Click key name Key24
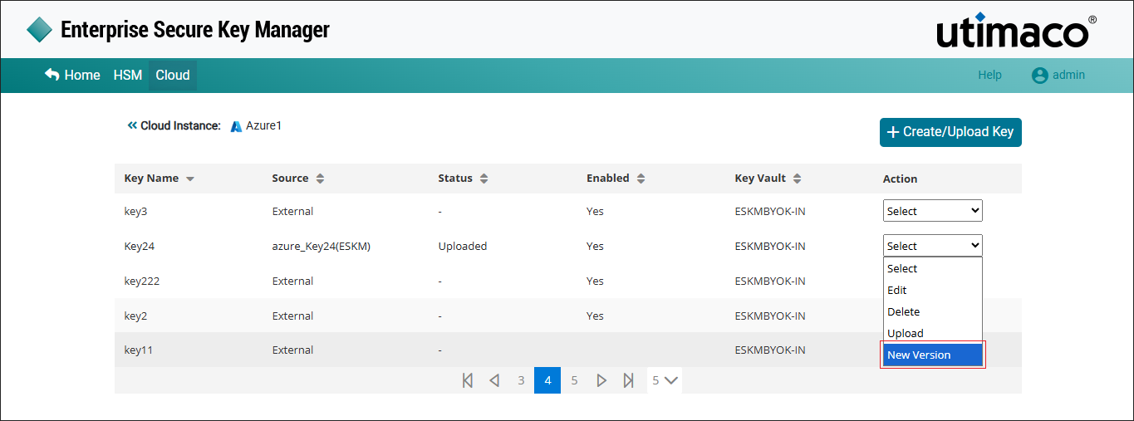 tap(139, 247)
